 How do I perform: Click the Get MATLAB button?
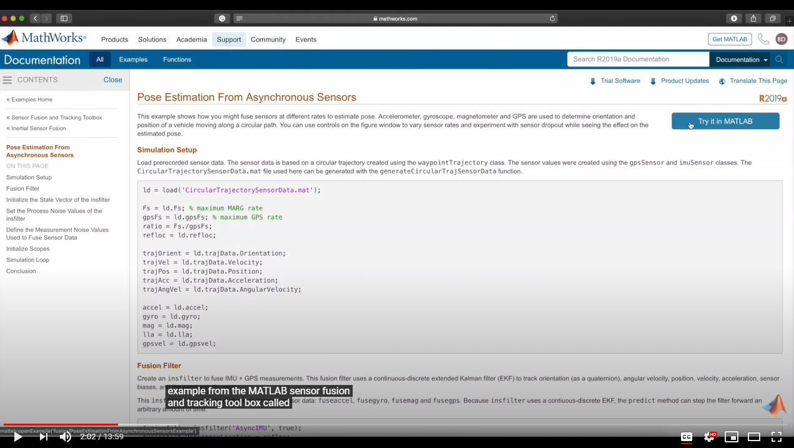coord(730,39)
